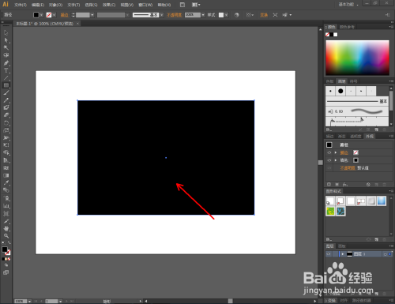Click the color spectrum in Color panel
This screenshot has width=395, height=304.
pos(357,58)
